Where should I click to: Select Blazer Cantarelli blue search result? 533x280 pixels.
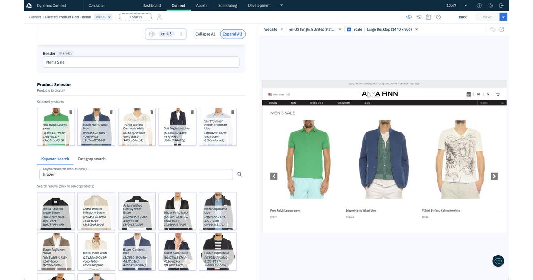137,252
